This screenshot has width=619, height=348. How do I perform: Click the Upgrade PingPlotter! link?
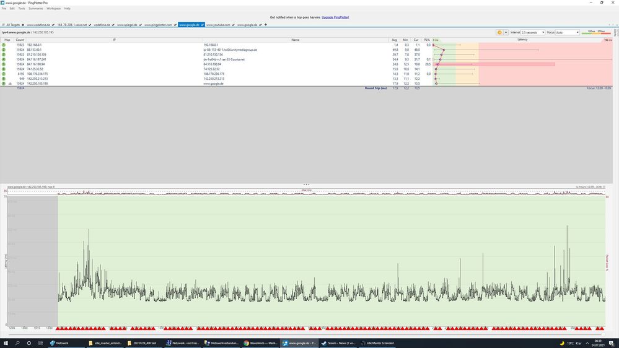[x=335, y=17]
